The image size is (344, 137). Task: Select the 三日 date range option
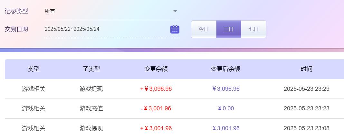[229, 29]
